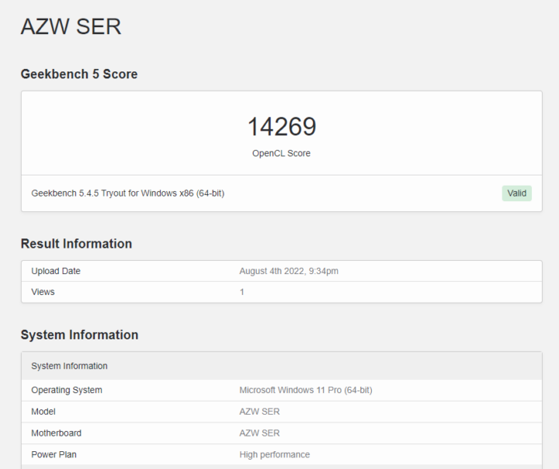This screenshot has width=559, height=469.
Task: Click the Operating System label
Action: point(67,390)
